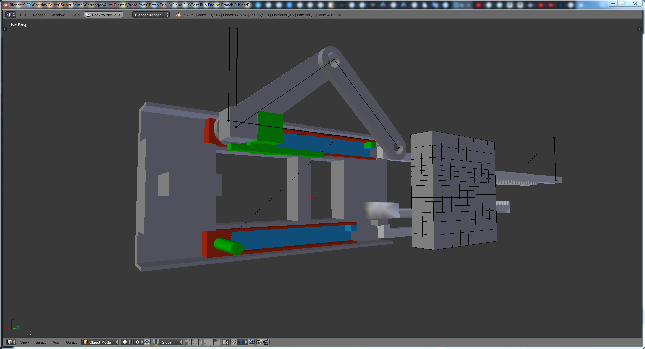Viewport: 645px width, 349px height.
Task: Render OpenGL animation with clapper icon
Action: tap(266, 342)
